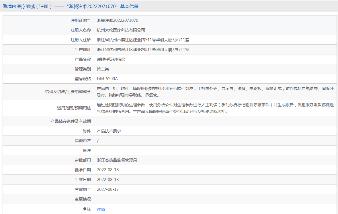Click the 结构及组成/主要组成成分 label
Image resolution: width=338 pixels, height=214 pixels.
tap(68, 92)
